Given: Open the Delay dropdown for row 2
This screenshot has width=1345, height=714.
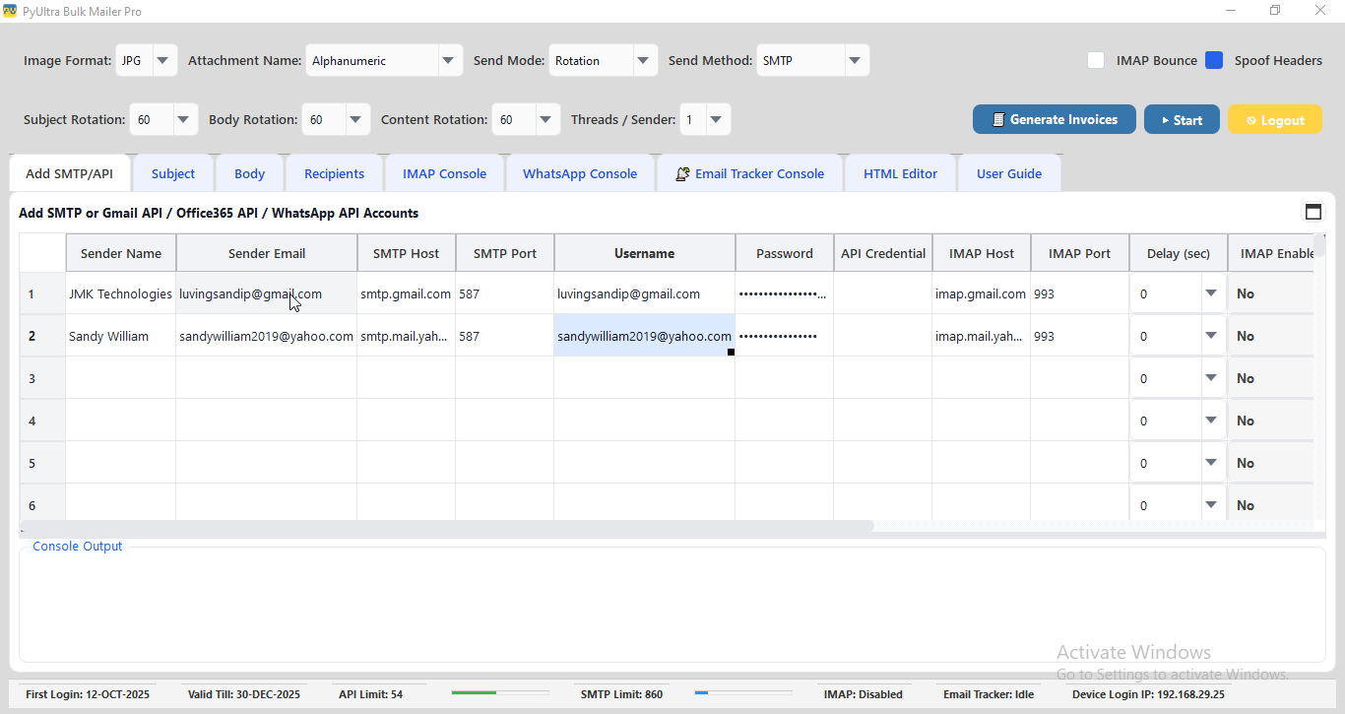Looking at the screenshot, I should (1211, 336).
